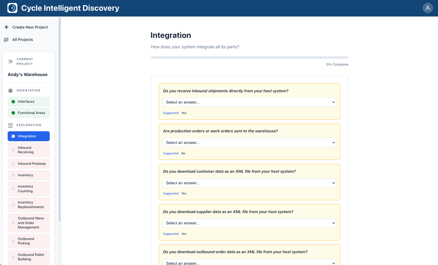This screenshot has height=265, width=438.
Task: Click the EXPLORATION section label
Action: [x=29, y=125]
